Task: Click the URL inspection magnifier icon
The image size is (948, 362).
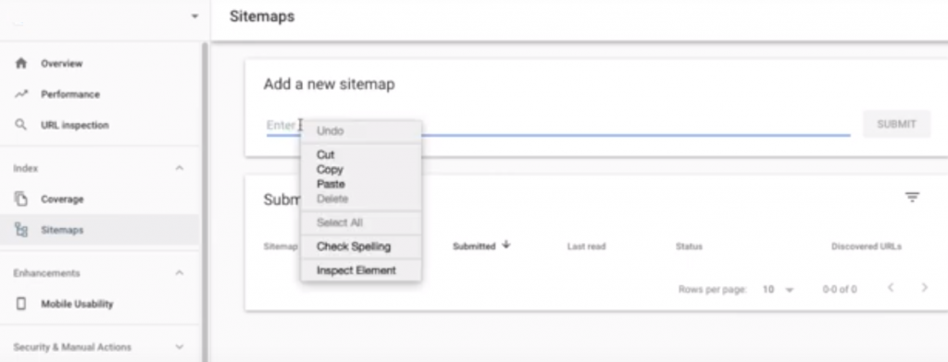Action: pos(21,125)
